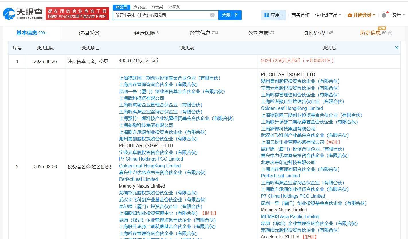Open the 费米 user menu
Viewport: 408px width, 239px height.
(398, 15)
